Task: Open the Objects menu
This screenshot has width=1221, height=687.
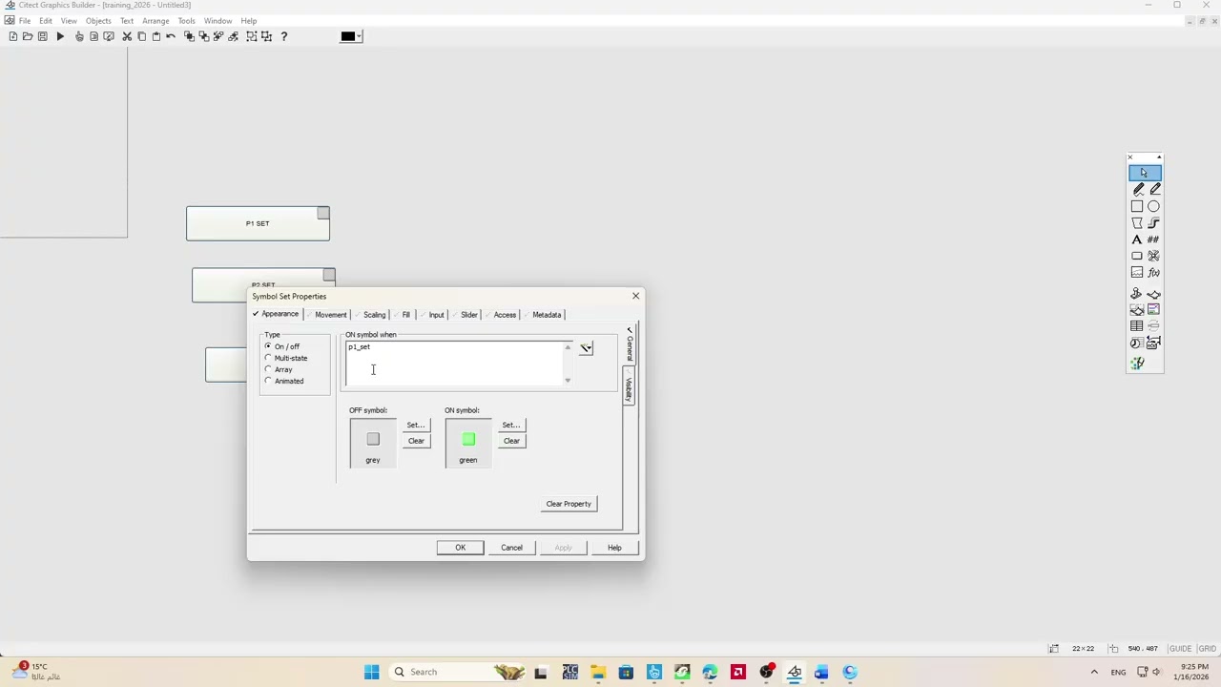Action: 98,21
